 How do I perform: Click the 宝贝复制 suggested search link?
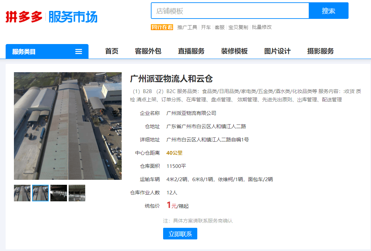pos(238,27)
